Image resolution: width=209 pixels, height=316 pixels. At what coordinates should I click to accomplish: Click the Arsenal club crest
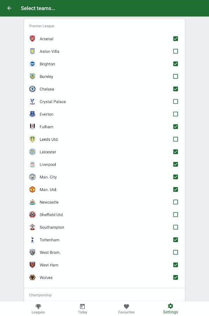[x=32, y=39]
